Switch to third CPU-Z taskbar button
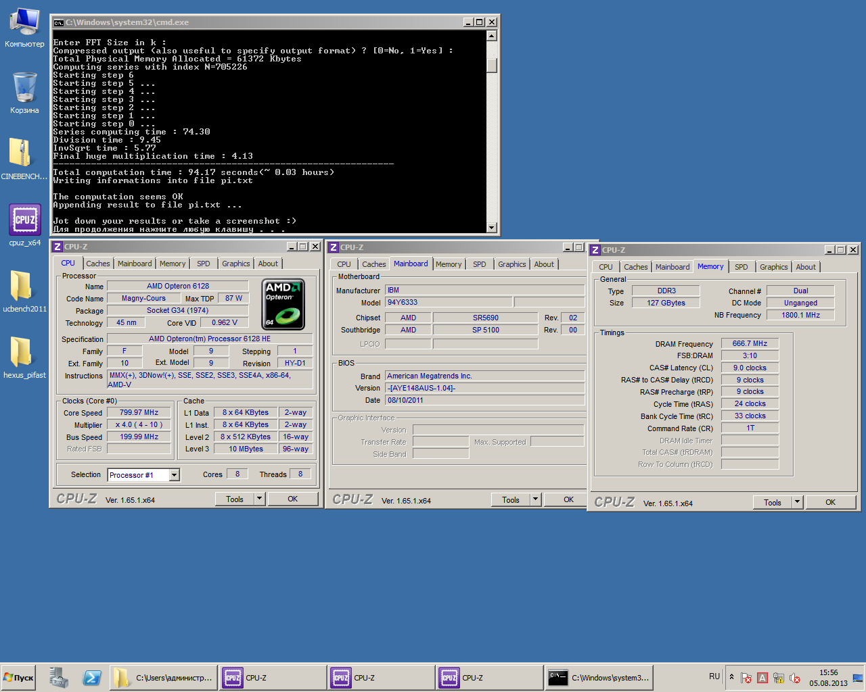866x692 pixels. [x=490, y=678]
